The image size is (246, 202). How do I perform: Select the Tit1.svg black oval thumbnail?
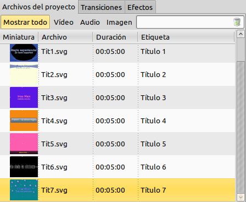pyautogui.click(x=24, y=53)
